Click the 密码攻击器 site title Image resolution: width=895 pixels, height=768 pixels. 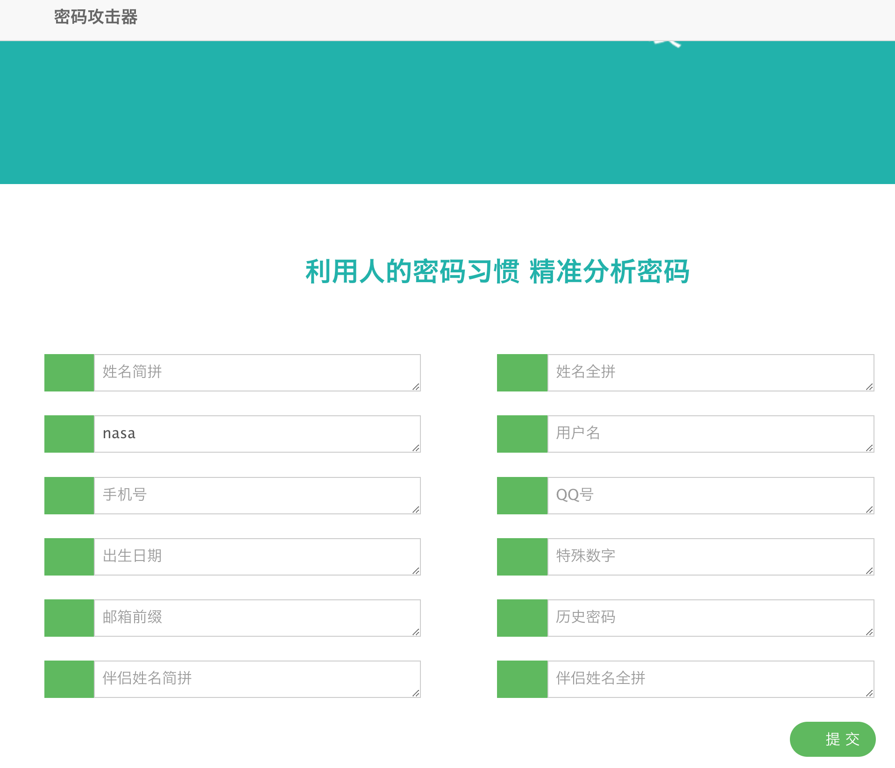96,17
